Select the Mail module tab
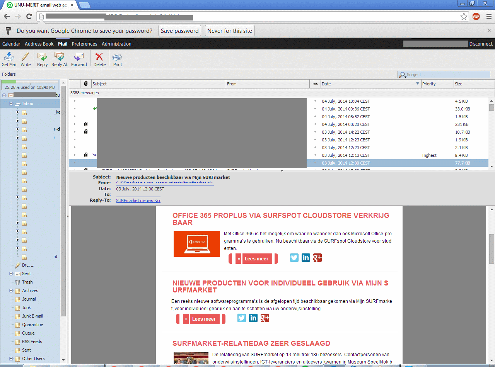Image resolution: width=495 pixels, height=367 pixels. click(x=63, y=44)
